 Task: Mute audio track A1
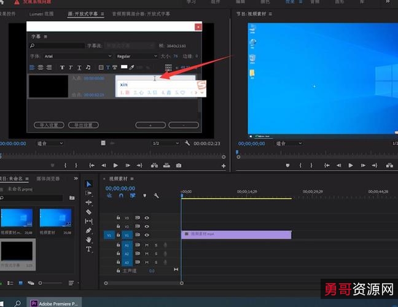click(x=146, y=245)
